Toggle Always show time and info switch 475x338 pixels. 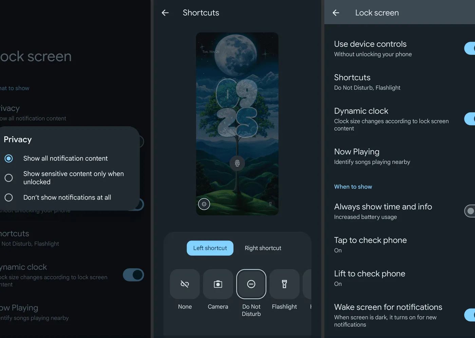click(470, 211)
